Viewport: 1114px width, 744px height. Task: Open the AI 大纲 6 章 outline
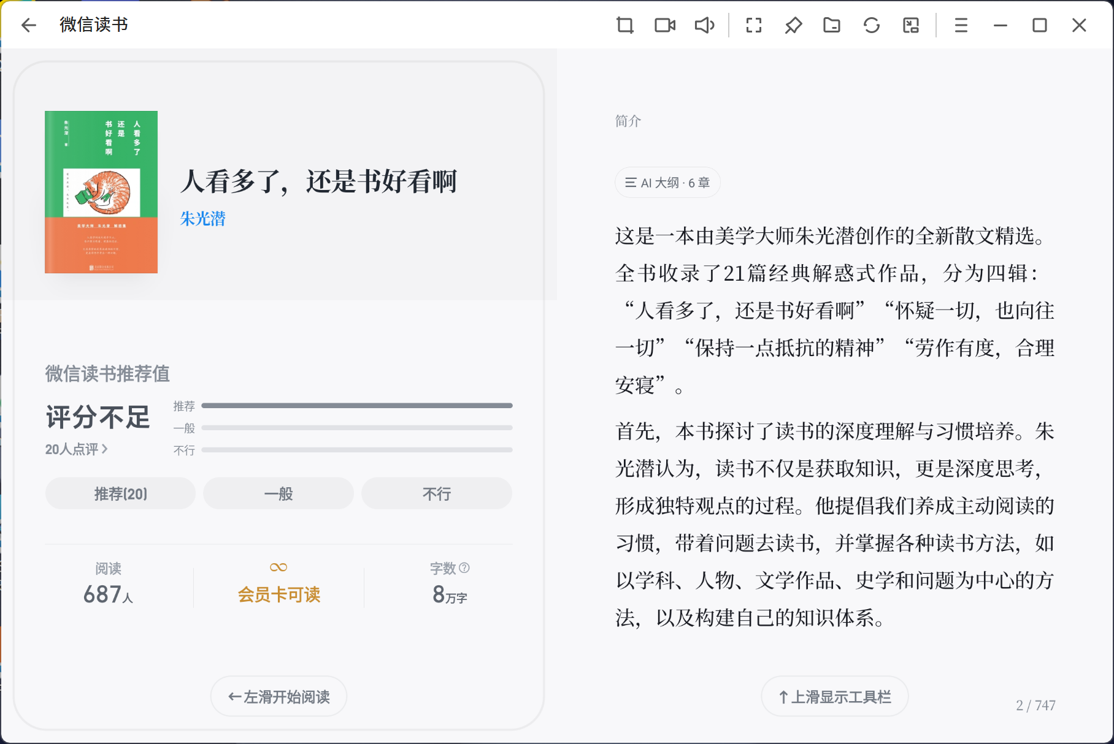(x=667, y=183)
